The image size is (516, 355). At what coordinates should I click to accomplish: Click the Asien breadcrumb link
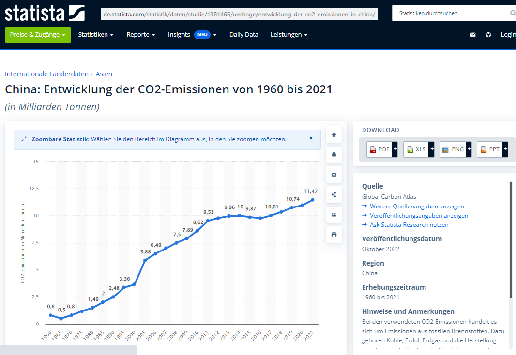pos(104,74)
